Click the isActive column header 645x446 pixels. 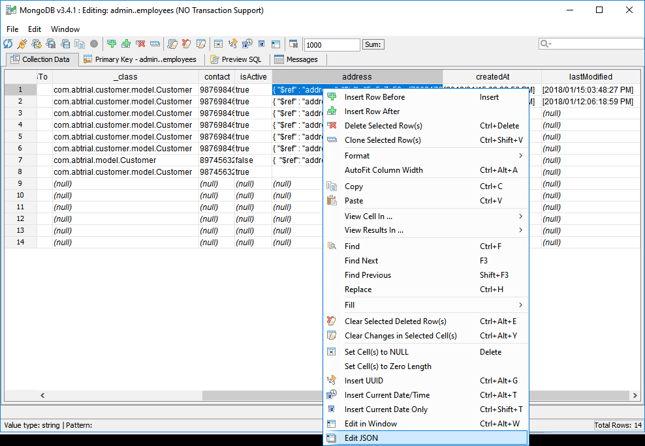pos(253,77)
